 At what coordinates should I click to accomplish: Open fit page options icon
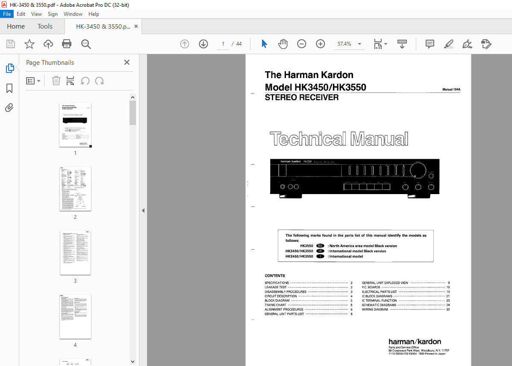tap(378, 44)
